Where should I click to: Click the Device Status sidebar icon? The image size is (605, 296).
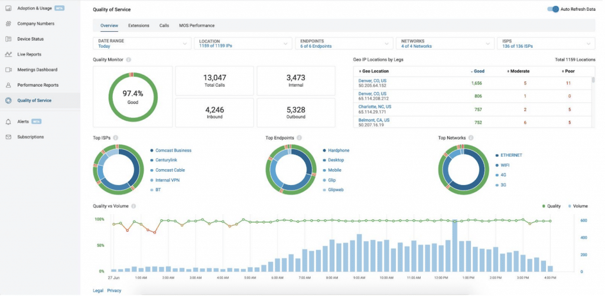point(8,39)
